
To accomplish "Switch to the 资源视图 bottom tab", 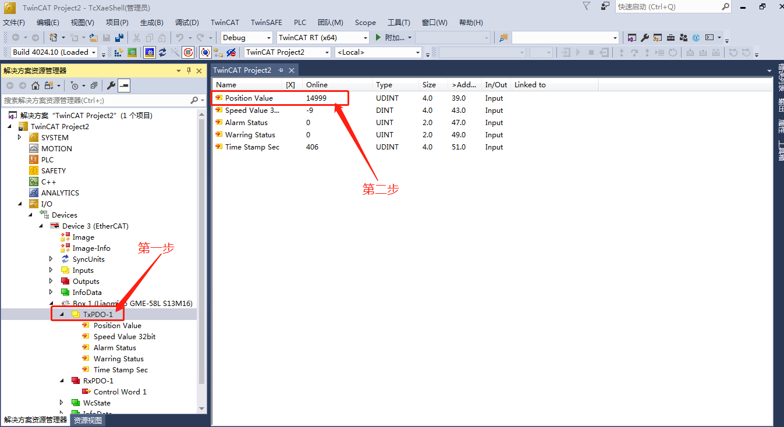I will click(x=88, y=420).
